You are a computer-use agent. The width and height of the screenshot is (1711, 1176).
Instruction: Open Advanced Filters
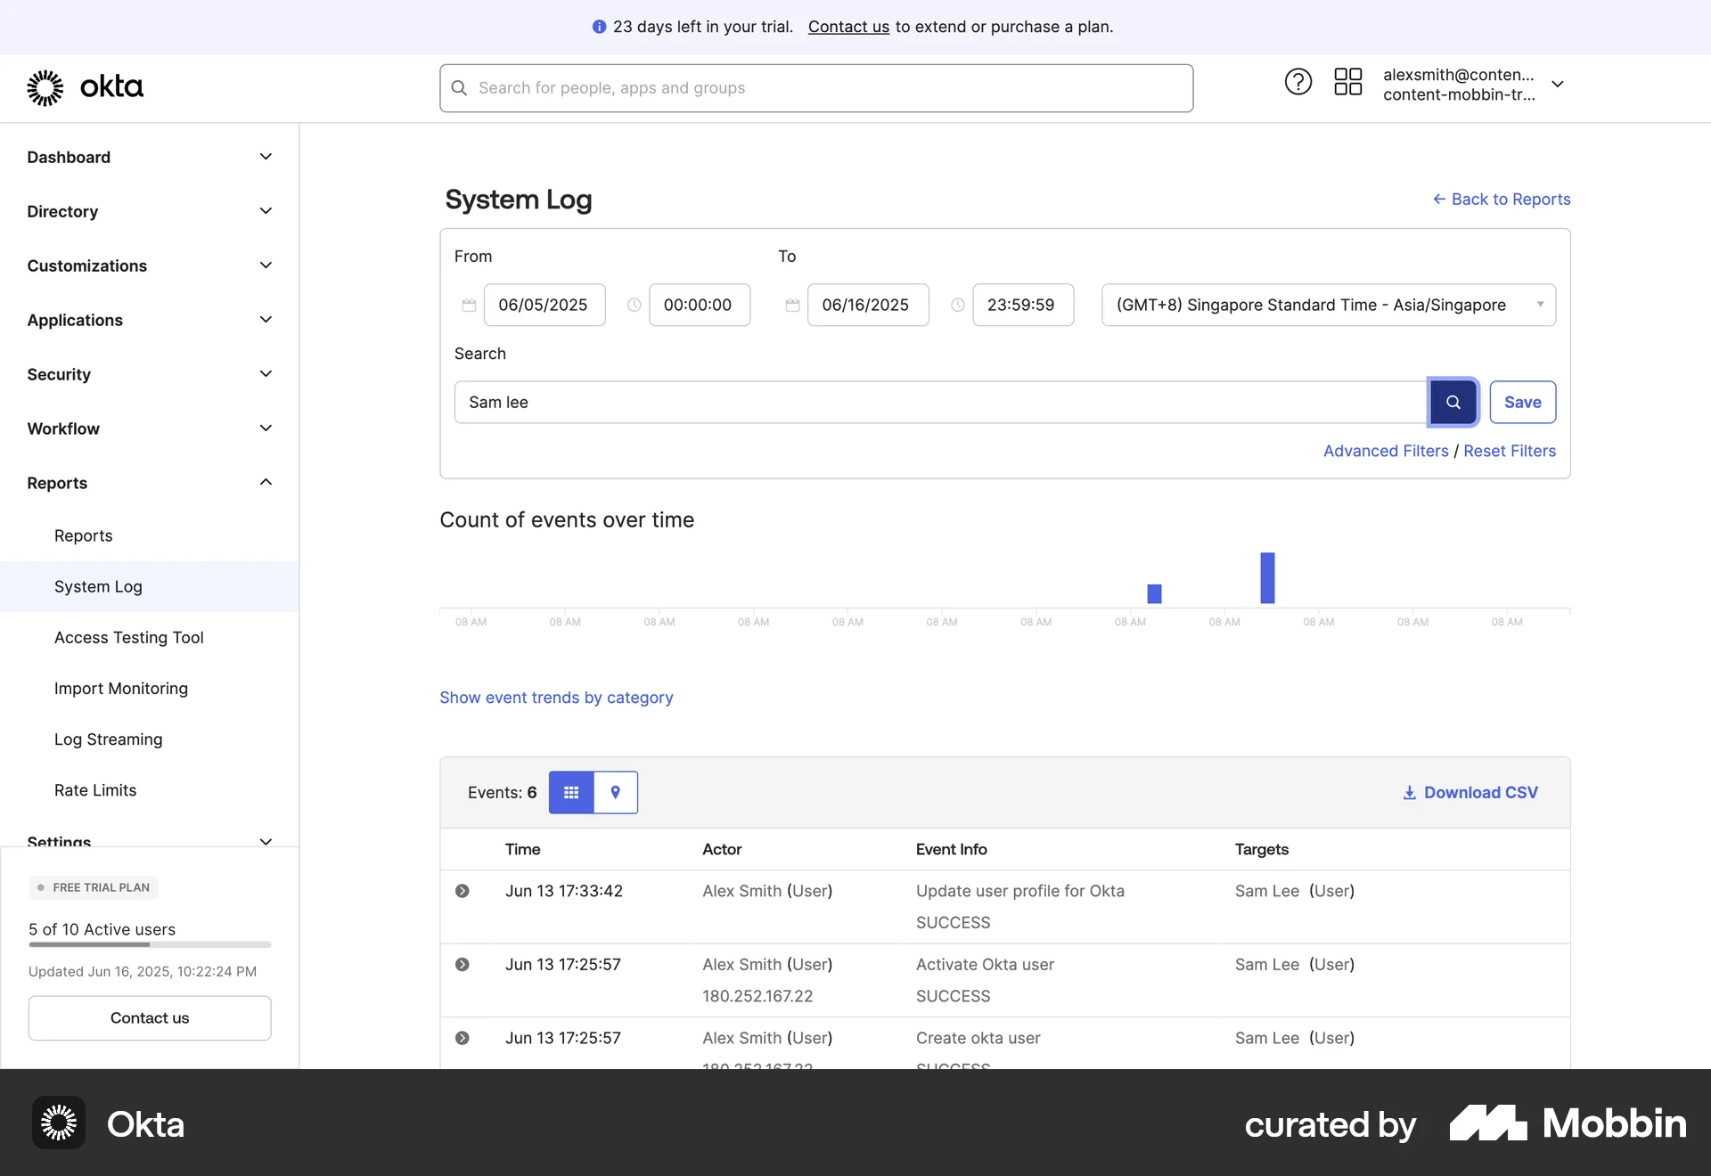(1385, 451)
